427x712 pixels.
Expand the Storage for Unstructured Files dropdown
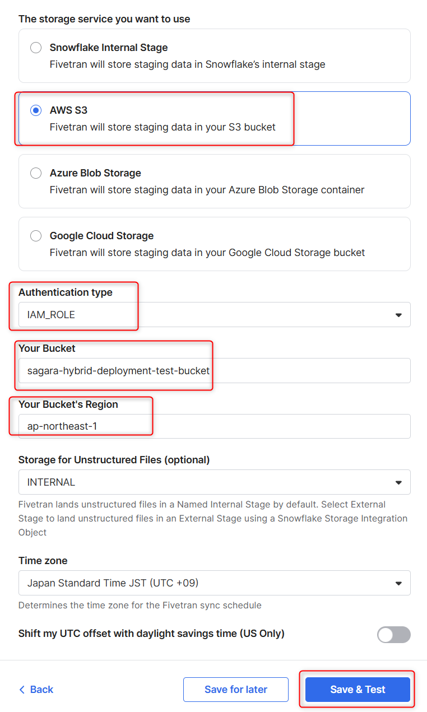click(215, 482)
